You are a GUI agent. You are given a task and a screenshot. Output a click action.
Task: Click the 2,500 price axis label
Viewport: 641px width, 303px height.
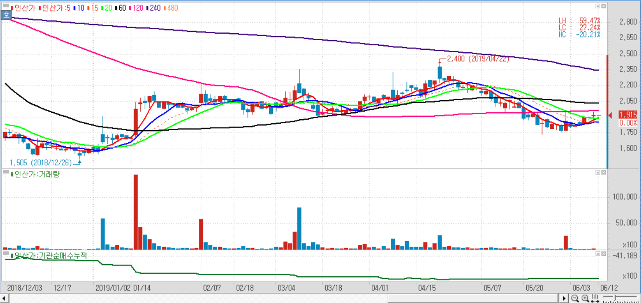[x=628, y=53]
